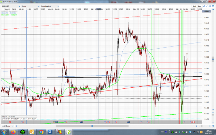The height and width of the screenshot is (135, 216).
Task: Click the EMA (72) indicator label
Action: point(9,13)
